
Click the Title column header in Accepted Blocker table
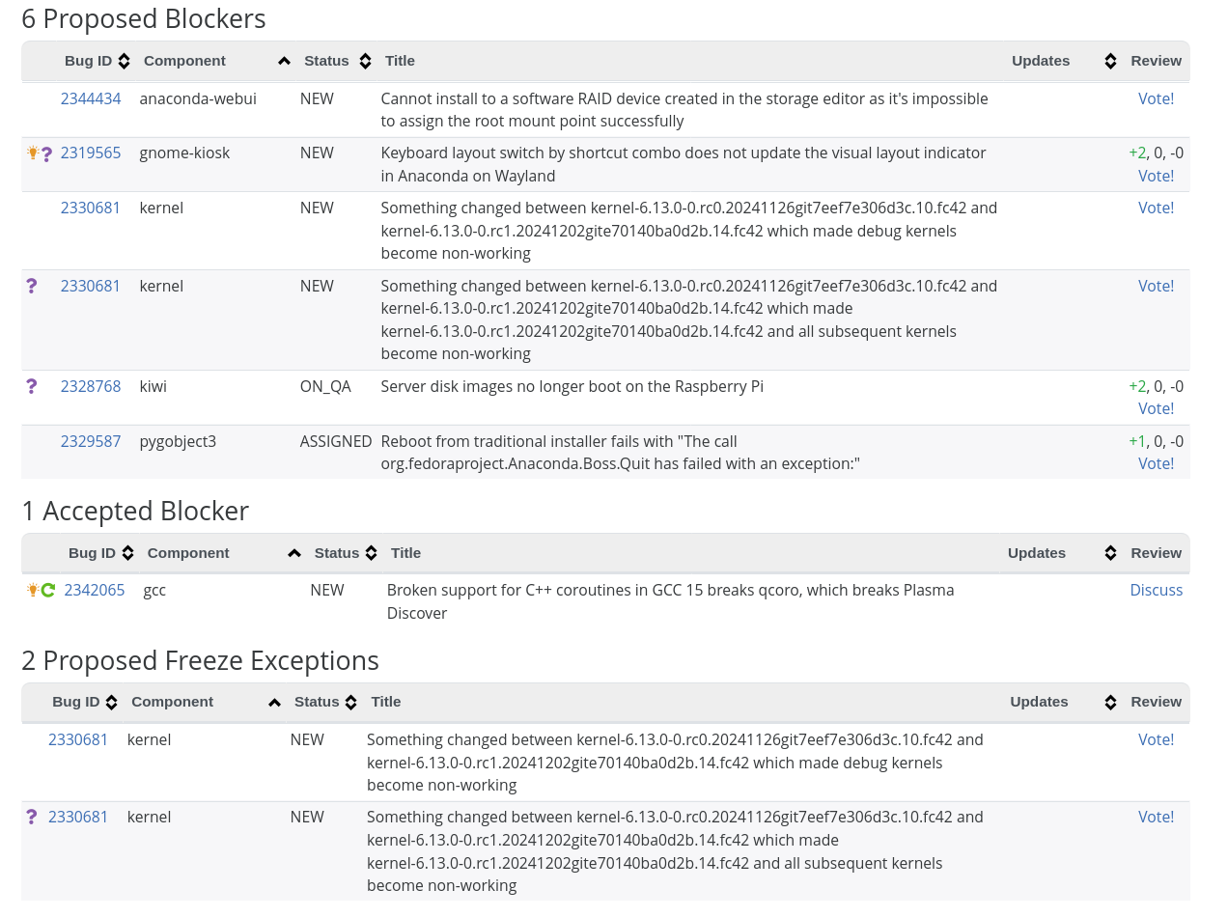point(405,553)
